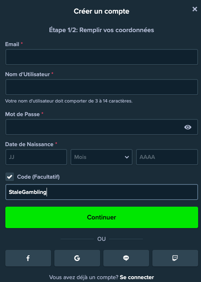The width and height of the screenshot is (201, 282).
Task: Open the Mois dropdown
Action: click(x=101, y=157)
